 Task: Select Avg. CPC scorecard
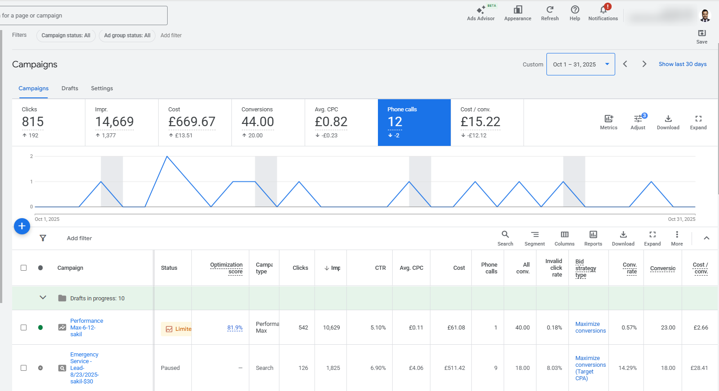tap(341, 122)
